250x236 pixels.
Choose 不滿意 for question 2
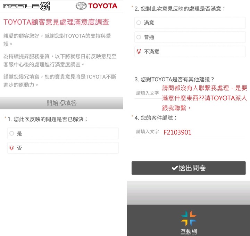[190, 51]
